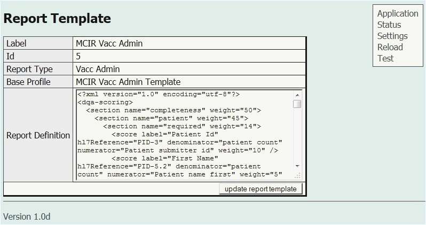Click the textarea resize grip handle

click(x=297, y=175)
